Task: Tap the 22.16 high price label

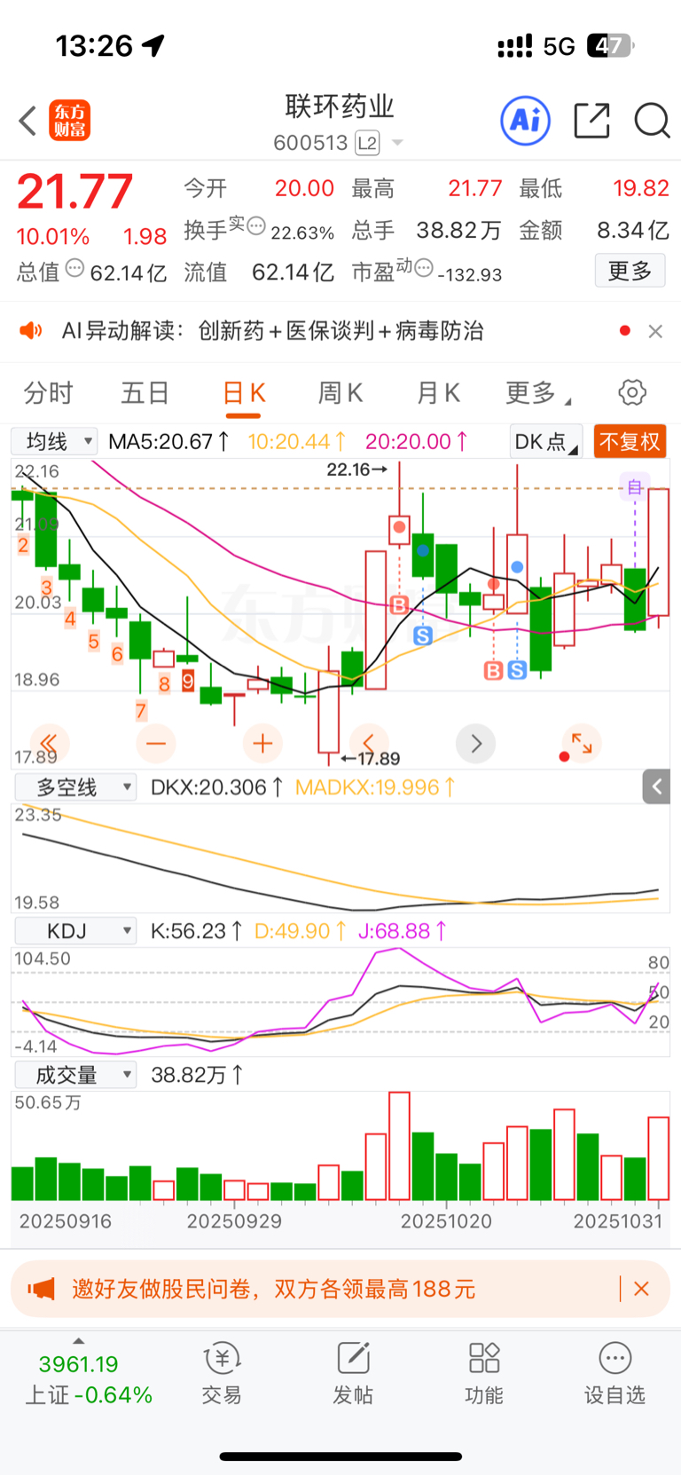Action: click(x=356, y=470)
